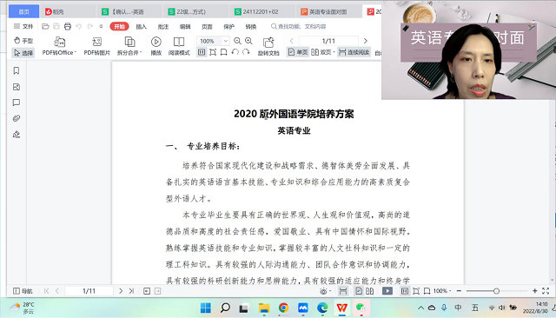Go to previous page in ribbon navigator

pos(292,41)
